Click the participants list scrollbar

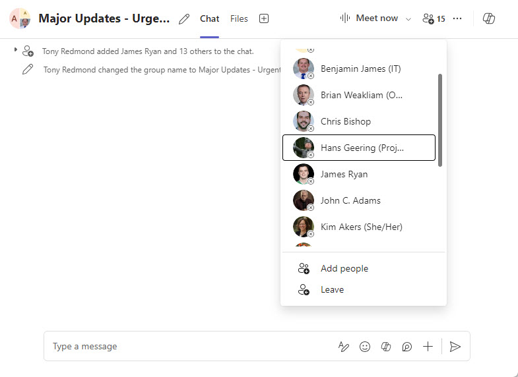[x=440, y=120]
